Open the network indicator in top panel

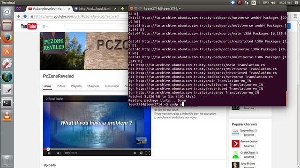point(247,3)
